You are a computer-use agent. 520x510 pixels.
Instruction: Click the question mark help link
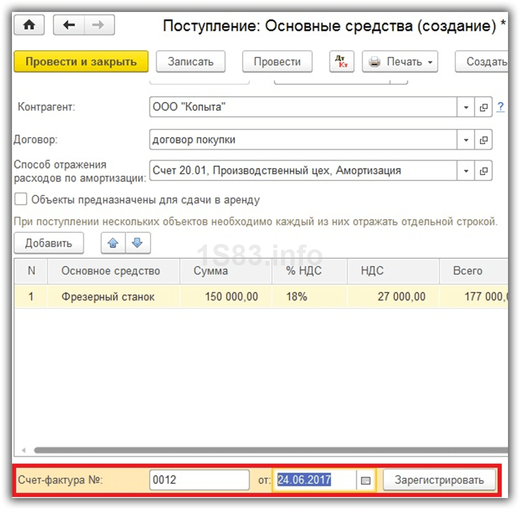click(x=500, y=107)
